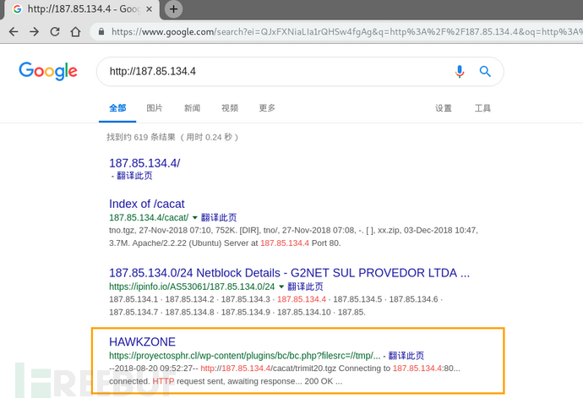Image resolution: width=583 pixels, height=404 pixels.
Task: Click 翻译此页 for Index of /cacat
Action: [219, 217]
